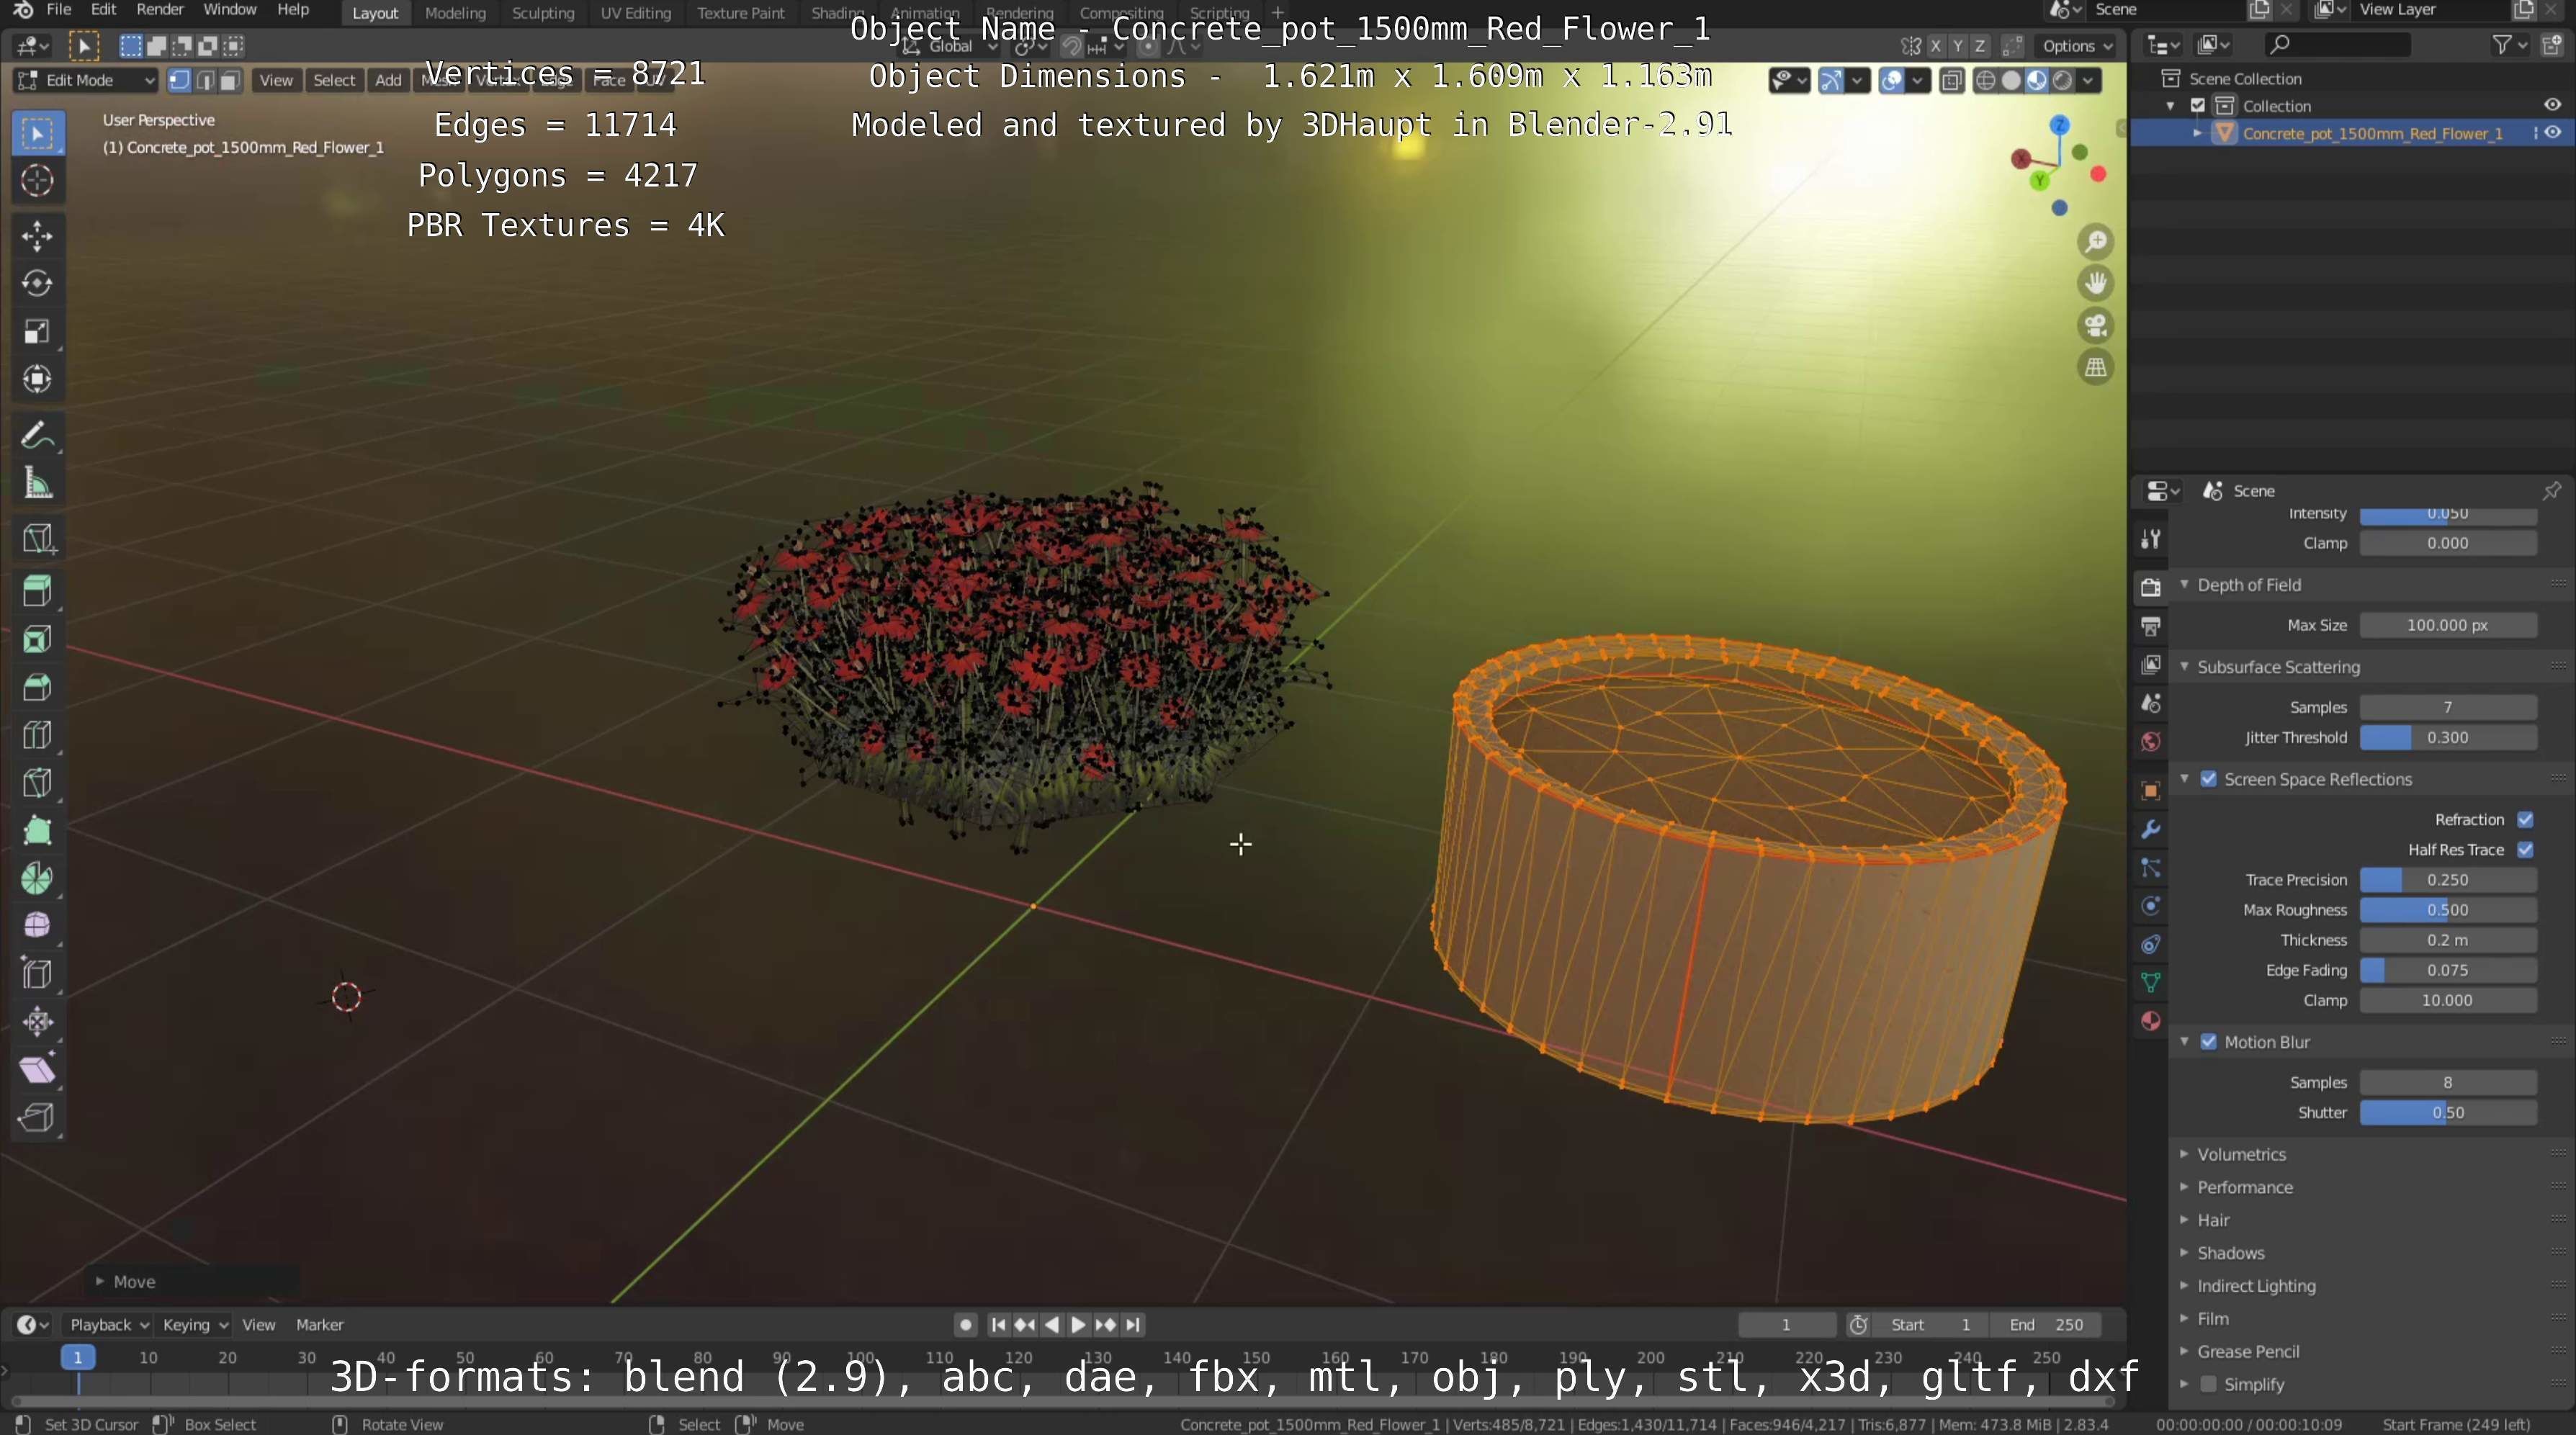Choose the Smooth tool
The height and width of the screenshot is (1435, 2576).
(x=37, y=926)
